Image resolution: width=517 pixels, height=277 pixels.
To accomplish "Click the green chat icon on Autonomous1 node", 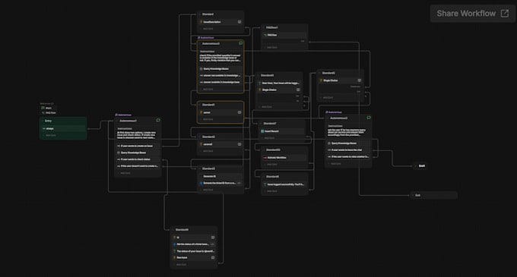I will click(x=158, y=121).
